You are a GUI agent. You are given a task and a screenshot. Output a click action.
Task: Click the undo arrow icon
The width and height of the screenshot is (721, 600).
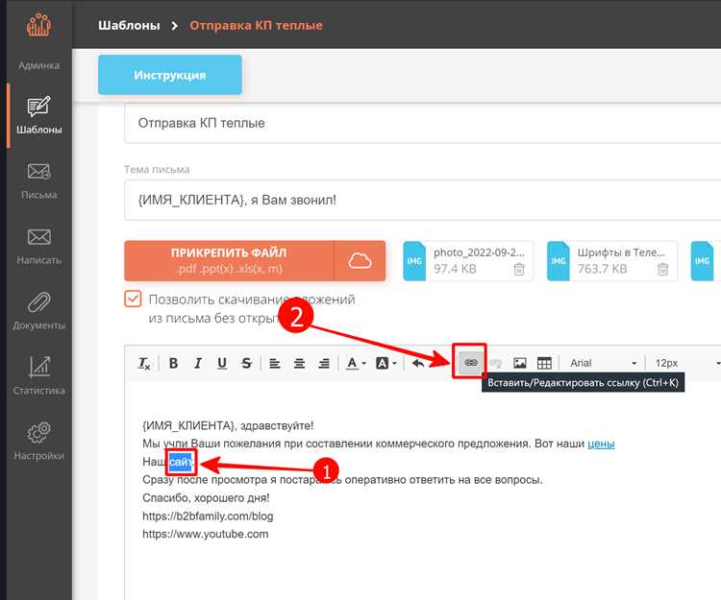coord(418,364)
